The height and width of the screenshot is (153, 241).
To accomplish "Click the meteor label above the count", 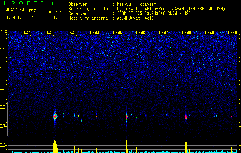I will (x=54, y=12).
